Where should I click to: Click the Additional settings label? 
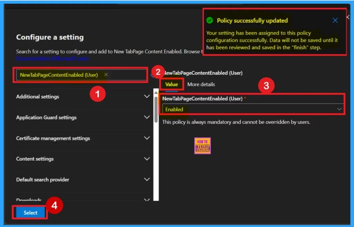(x=37, y=97)
